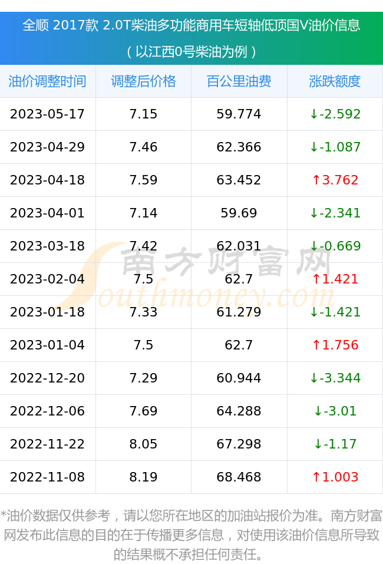
Task: Click the red up arrow beside 3.762
Action: 316,180
